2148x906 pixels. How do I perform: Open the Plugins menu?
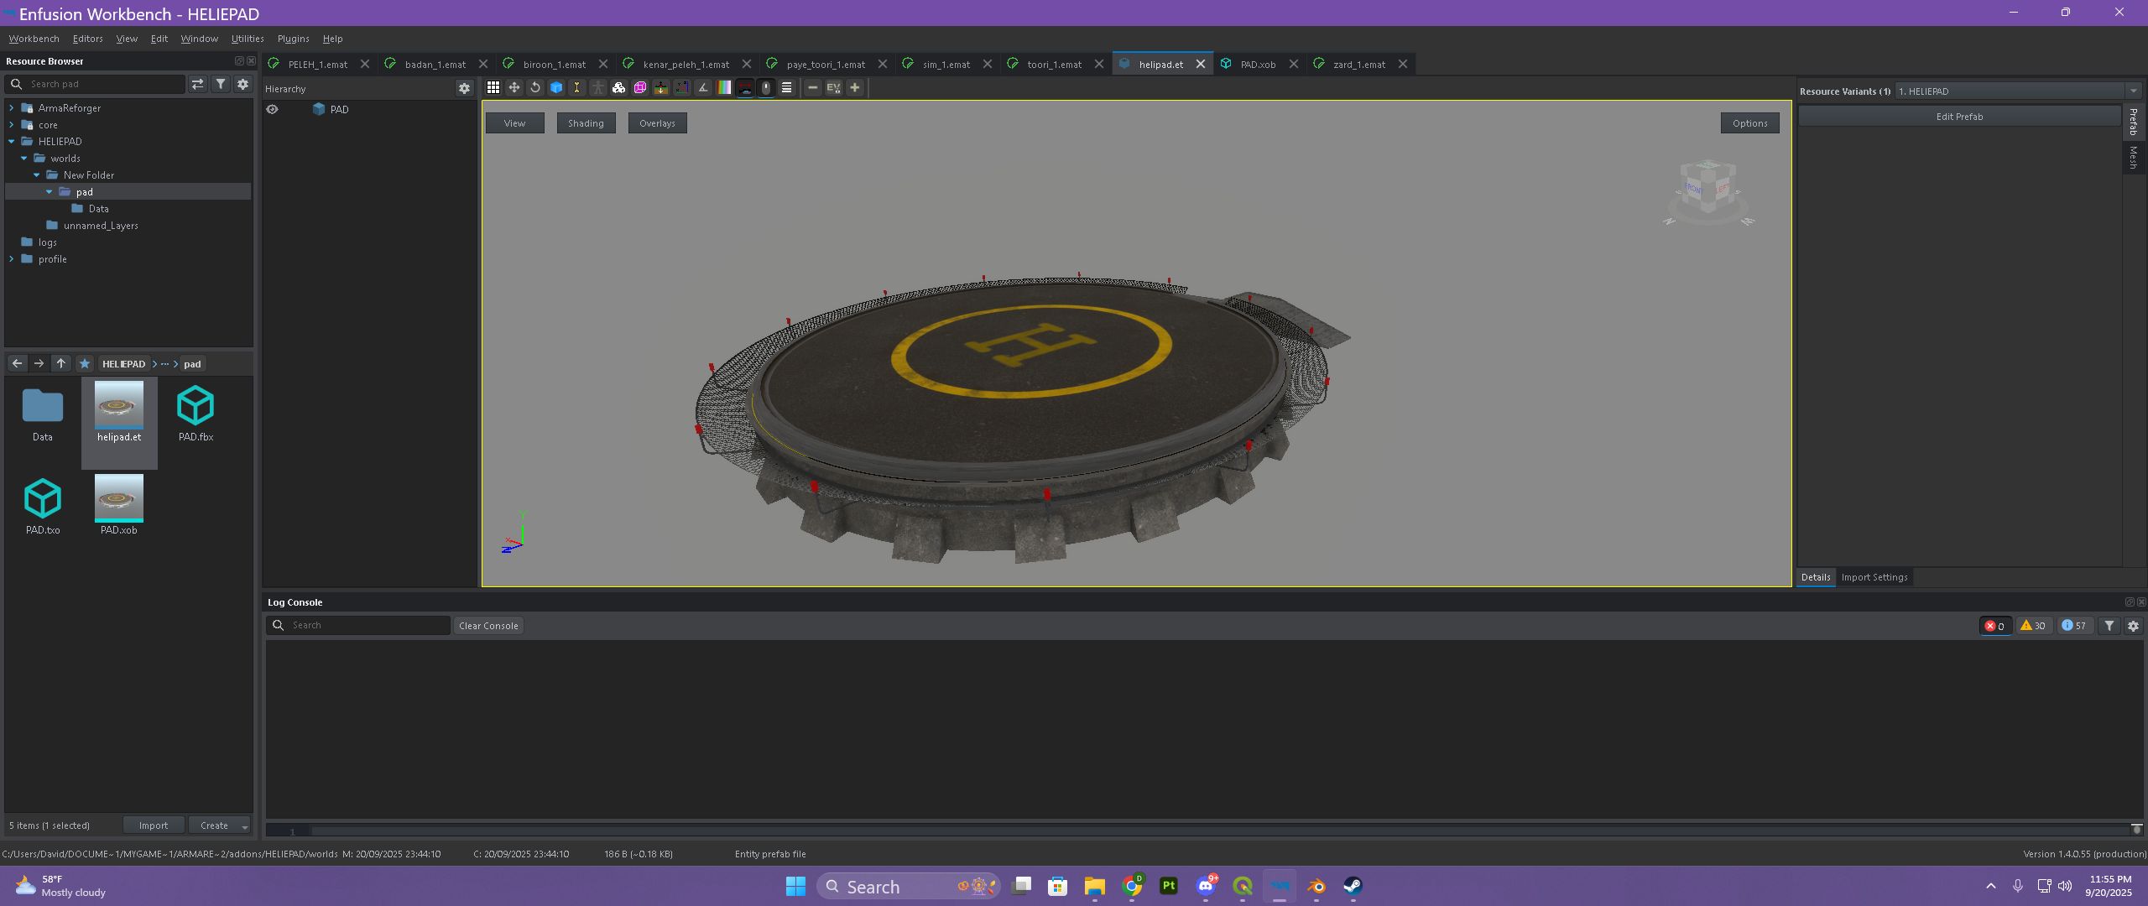coord(293,39)
